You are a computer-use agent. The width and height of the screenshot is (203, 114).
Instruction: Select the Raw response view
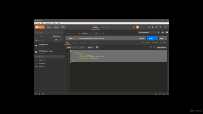[75, 47]
